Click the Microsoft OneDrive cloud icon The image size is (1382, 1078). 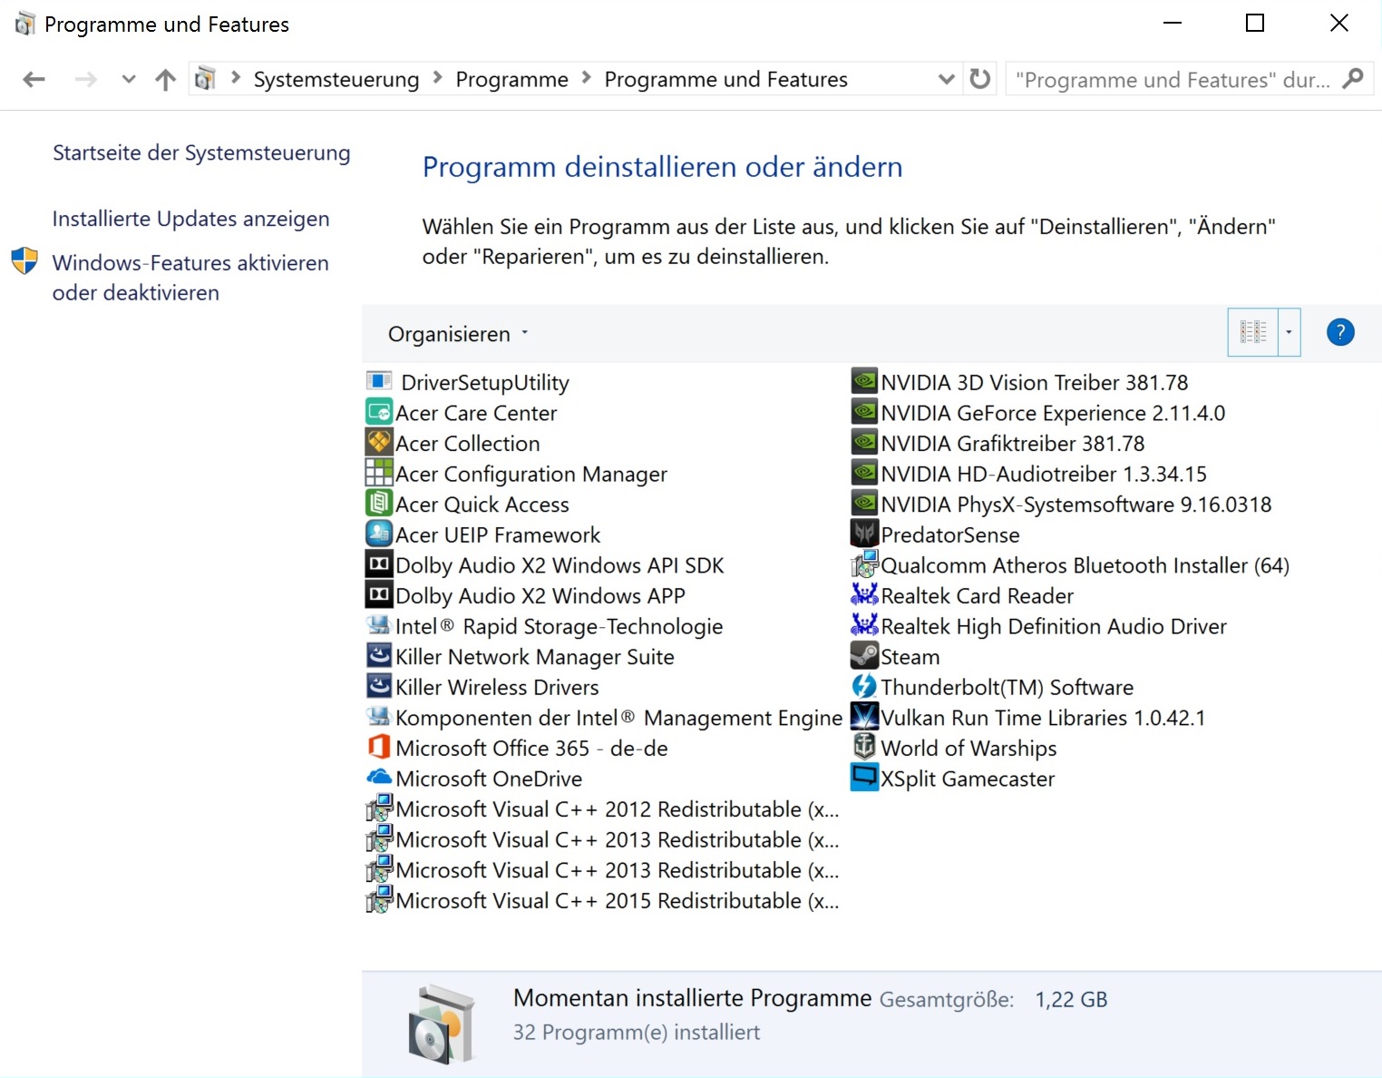coord(379,778)
